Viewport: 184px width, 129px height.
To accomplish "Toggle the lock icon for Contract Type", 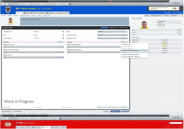I will [63, 31].
